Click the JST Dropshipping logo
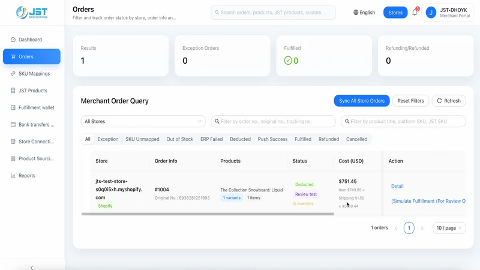480x270 pixels. pyautogui.click(x=32, y=13)
